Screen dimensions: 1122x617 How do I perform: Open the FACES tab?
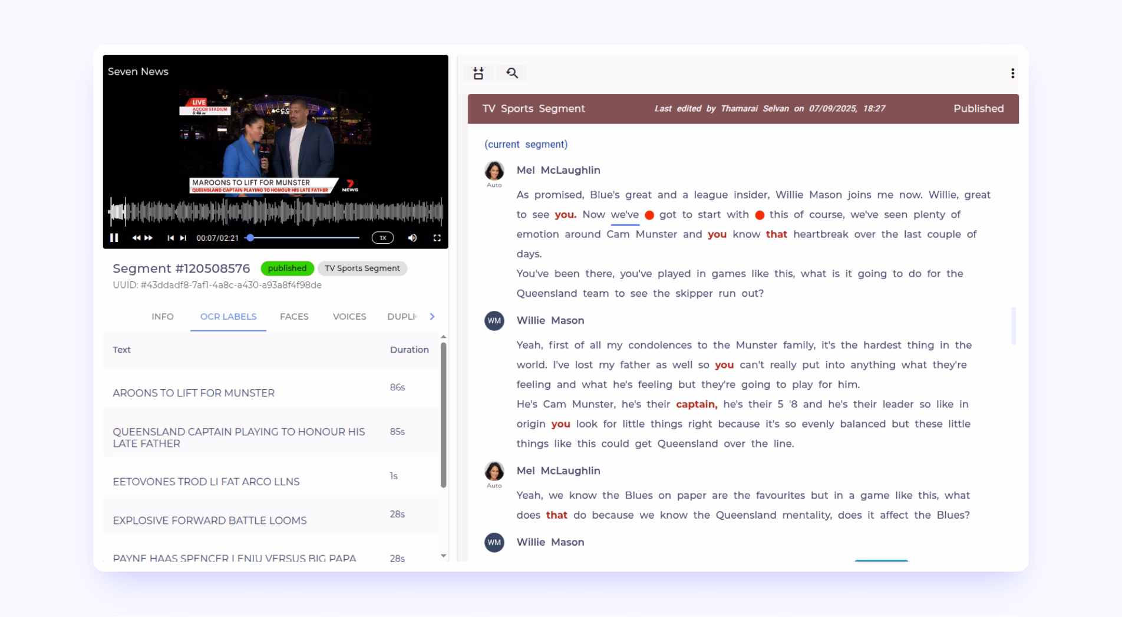(294, 317)
